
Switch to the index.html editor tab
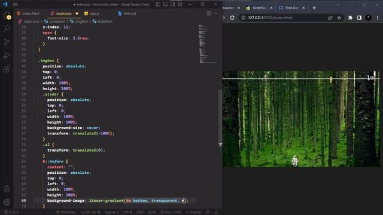tap(28, 13)
